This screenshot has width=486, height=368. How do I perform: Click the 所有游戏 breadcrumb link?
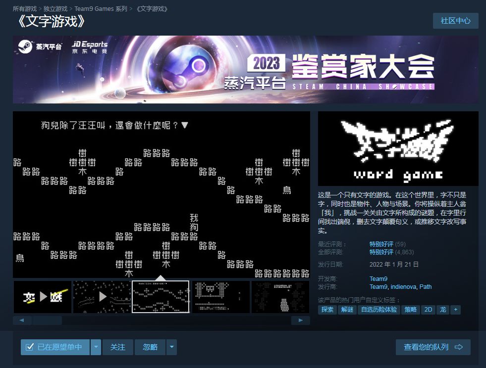25,9
